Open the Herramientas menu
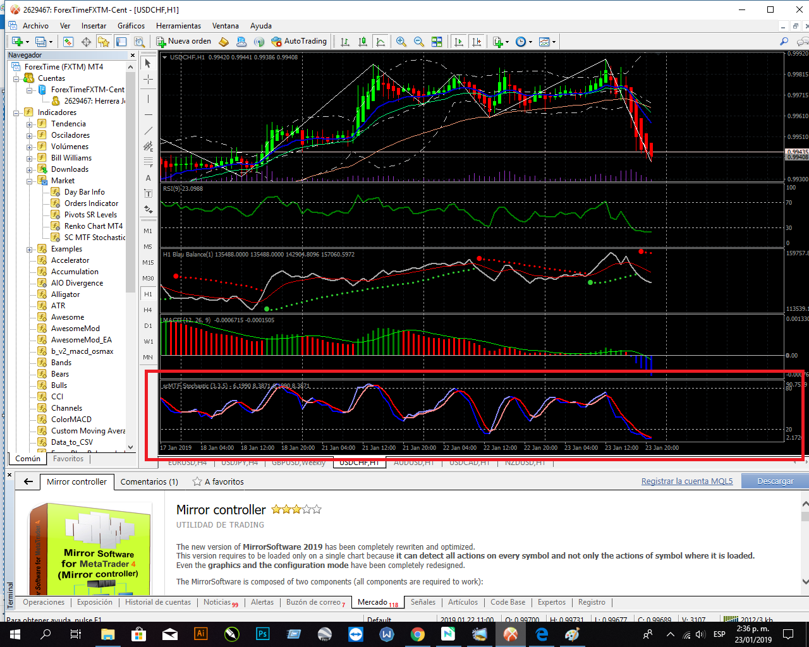 point(178,26)
